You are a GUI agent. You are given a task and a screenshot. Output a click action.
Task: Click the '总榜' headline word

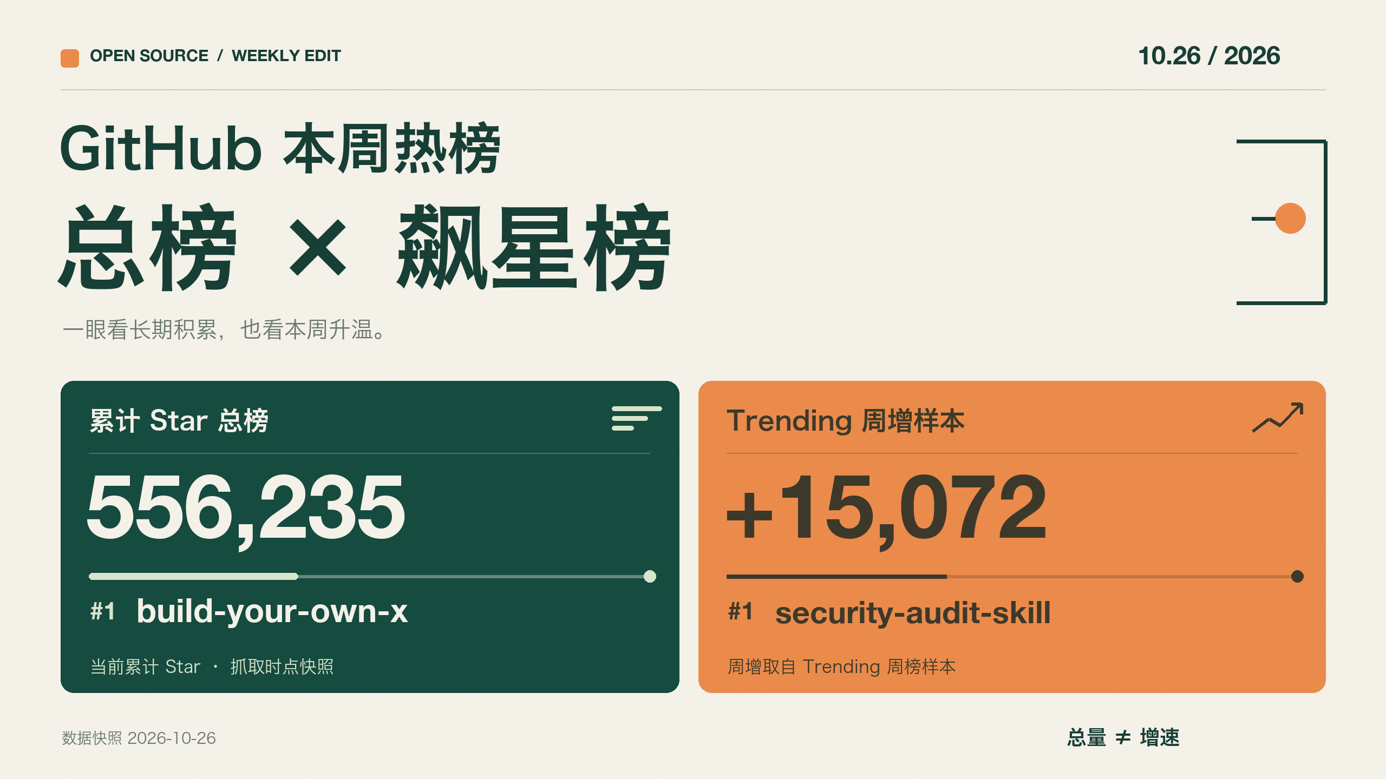click(x=148, y=247)
